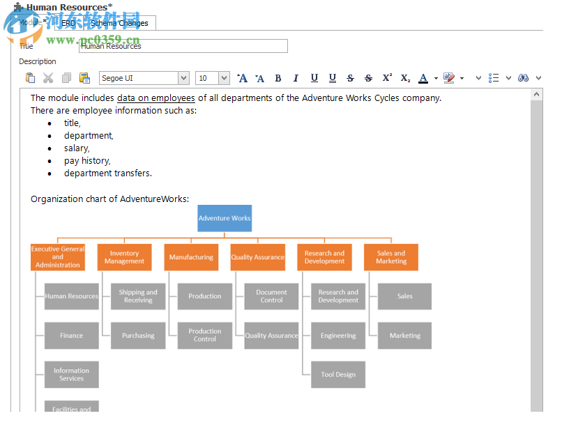Increase font size with grow font icon
This screenshot has width=585, height=441.
242,78
